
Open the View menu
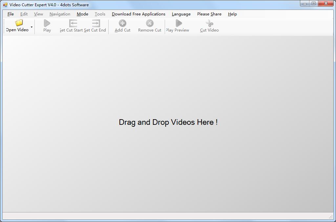(38, 14)
